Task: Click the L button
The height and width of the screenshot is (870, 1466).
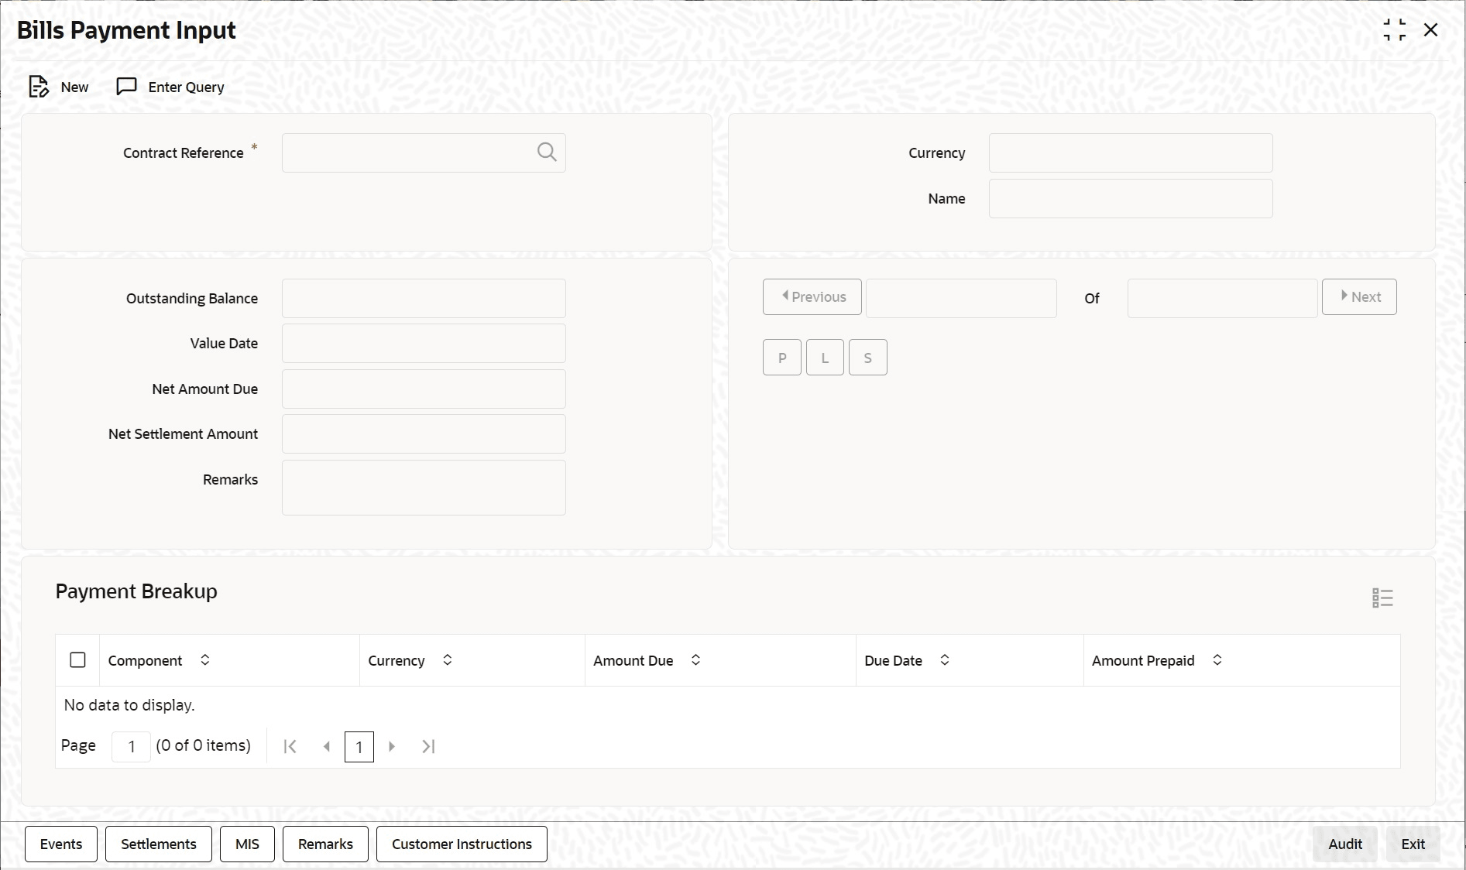Action: (x=825, y=358)
